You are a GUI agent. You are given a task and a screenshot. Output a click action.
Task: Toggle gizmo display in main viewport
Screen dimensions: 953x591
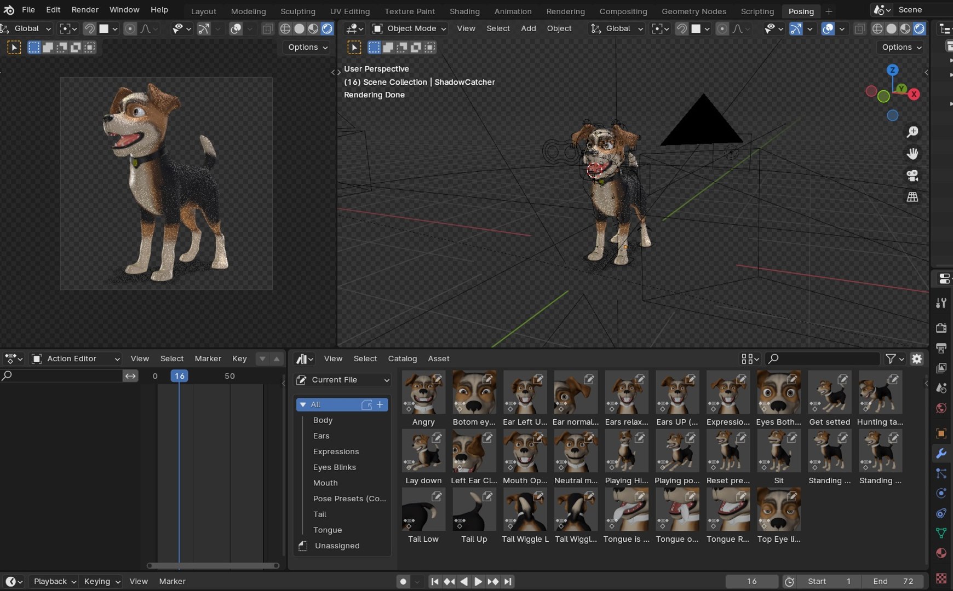pos(796,28)
